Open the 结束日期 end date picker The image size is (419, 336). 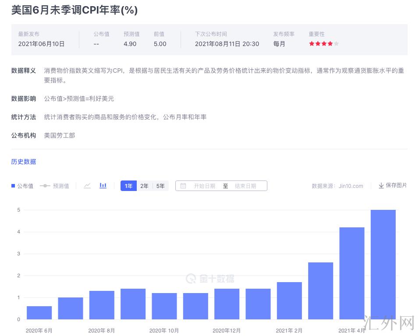coord(245,186)
